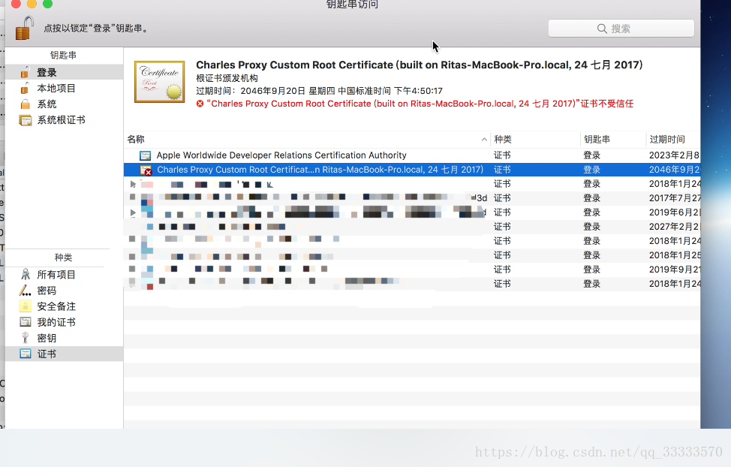Click the 密钥 key icon
Viewport: 731px width, 467px height.
tap(26, 338)
